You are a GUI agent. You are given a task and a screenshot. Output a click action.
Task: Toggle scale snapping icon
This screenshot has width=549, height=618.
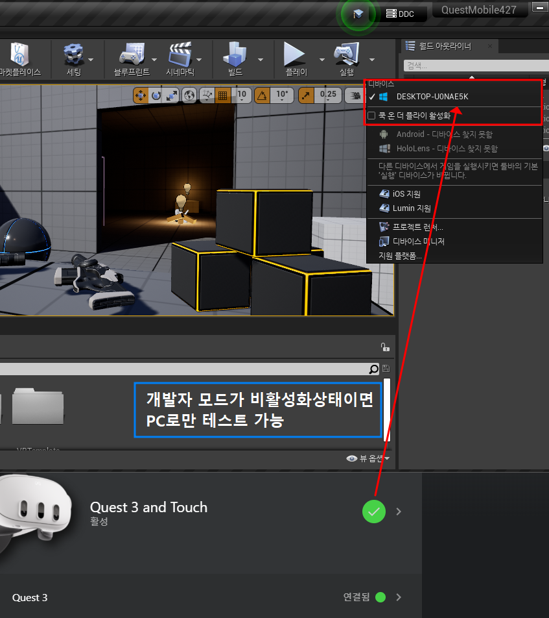coord(306,95)
